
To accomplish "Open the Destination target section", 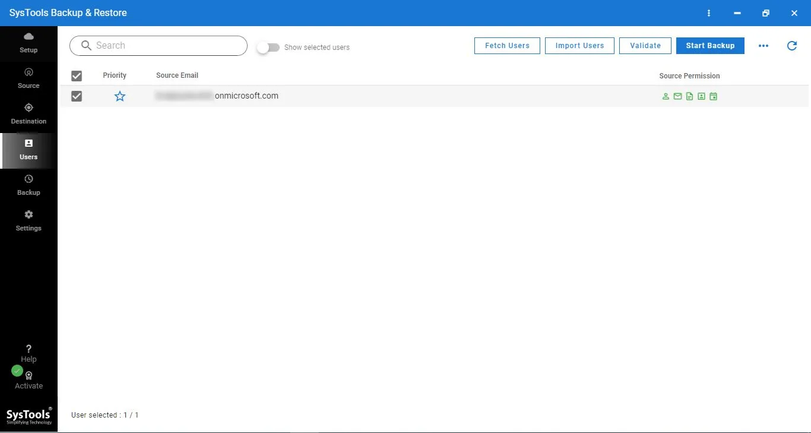I will [x=28, y=114].
